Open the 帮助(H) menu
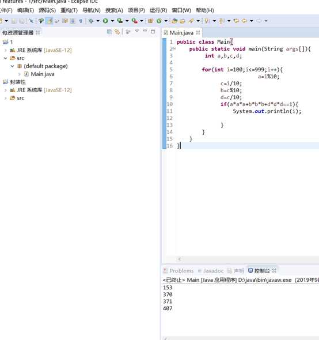This screenshot has height=340, width=319. point(205,10)
